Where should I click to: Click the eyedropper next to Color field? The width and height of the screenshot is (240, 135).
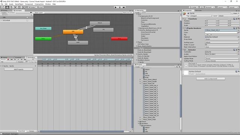pos(238,33)
